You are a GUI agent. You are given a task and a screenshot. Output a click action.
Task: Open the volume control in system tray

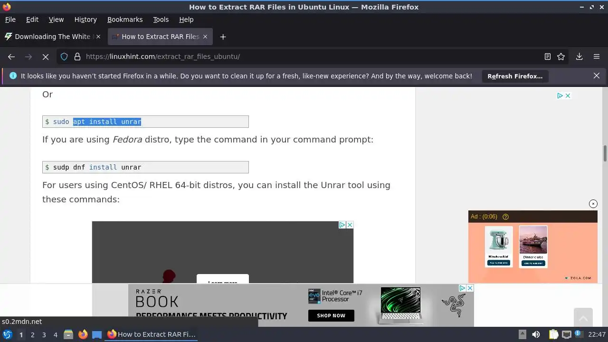536,334
